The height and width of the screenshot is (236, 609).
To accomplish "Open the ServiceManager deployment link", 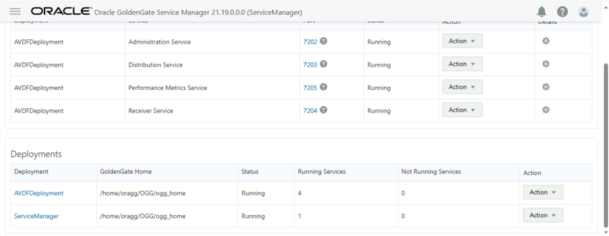I will (x=36, y=216).
